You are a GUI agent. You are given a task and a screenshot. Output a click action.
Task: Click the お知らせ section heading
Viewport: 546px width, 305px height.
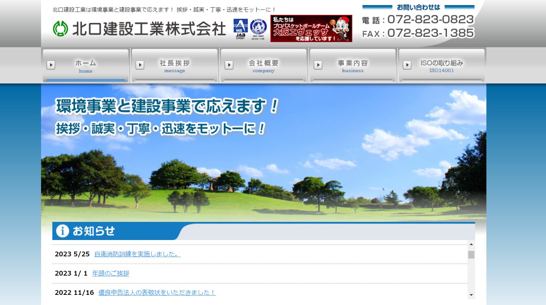click(x=94, y=231)
